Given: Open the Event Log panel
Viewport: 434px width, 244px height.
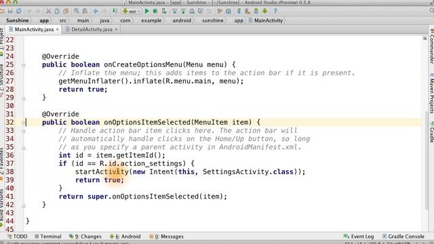Looking at the screenshot, I should 359,237.
